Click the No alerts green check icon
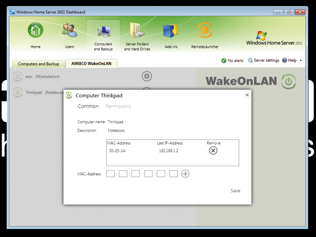 (224, 60)
